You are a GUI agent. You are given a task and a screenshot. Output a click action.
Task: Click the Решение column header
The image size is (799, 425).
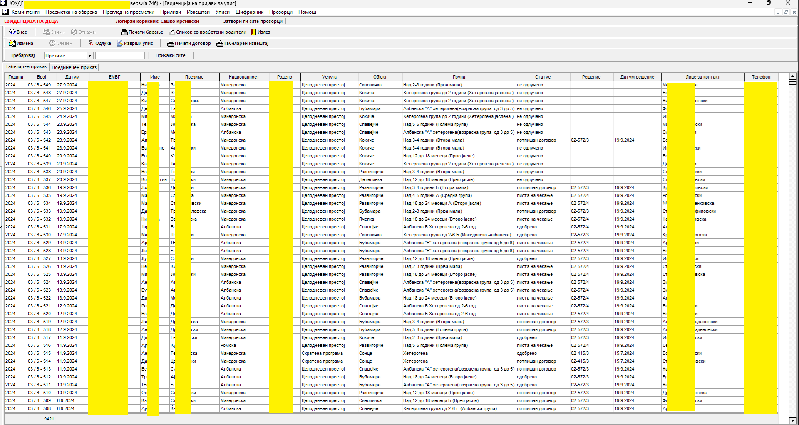tap(591, 77)
